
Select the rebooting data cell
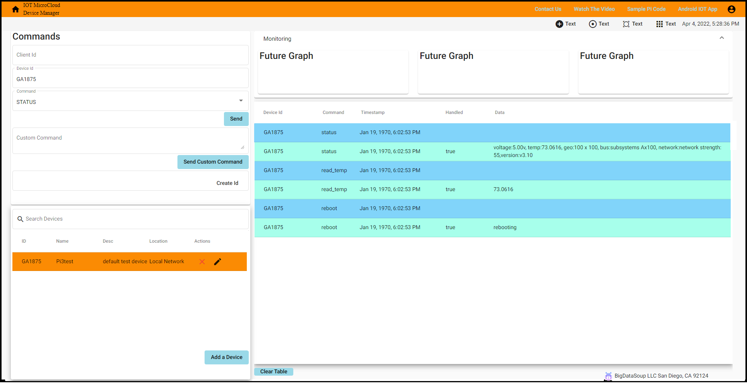505,228
